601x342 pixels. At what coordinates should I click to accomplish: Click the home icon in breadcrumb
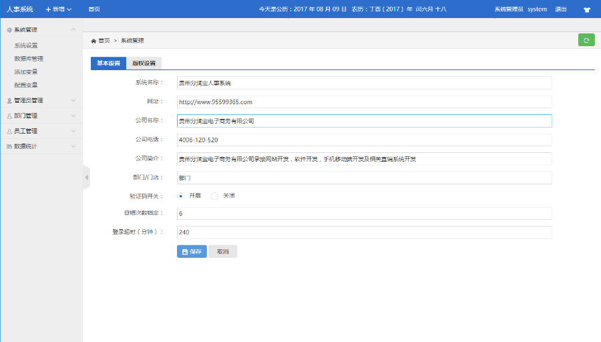coord(93,41)
